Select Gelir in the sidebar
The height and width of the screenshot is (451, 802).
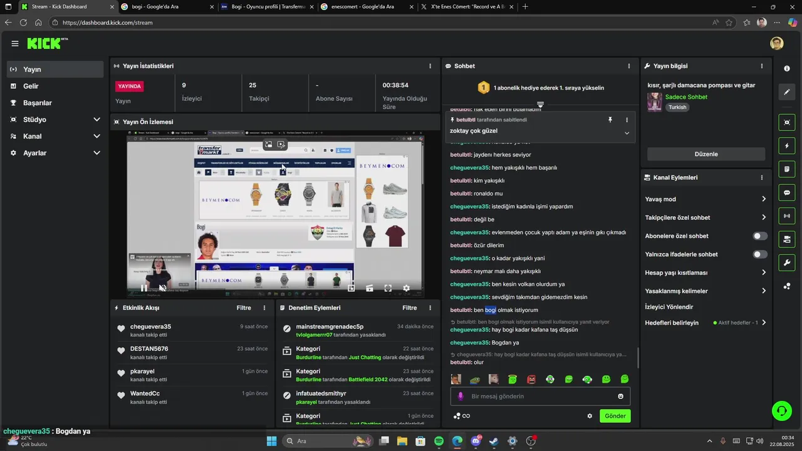pyautogui.click(x=55, y=86)
